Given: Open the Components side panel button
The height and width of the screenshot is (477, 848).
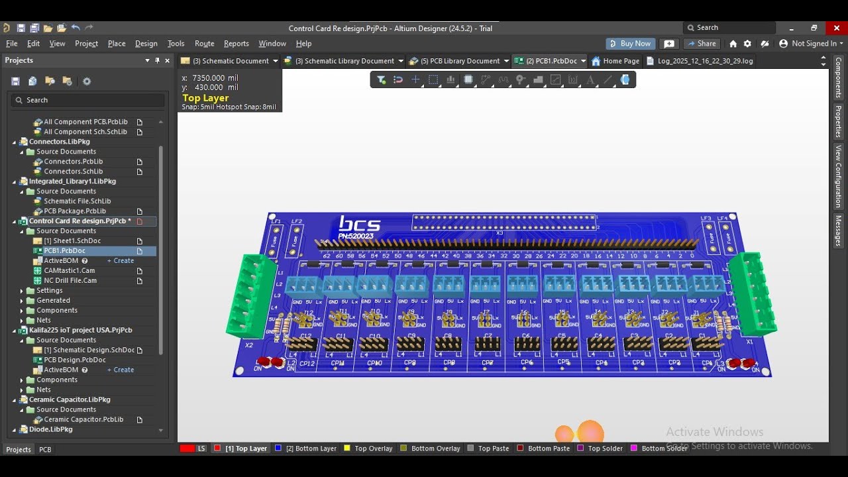Looking at the screenshot, I should 838,77.
